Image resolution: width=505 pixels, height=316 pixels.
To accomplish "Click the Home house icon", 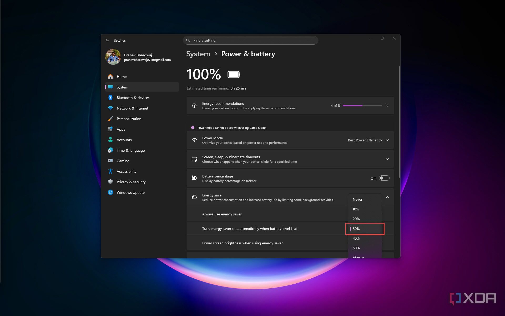I will (110, 77).
